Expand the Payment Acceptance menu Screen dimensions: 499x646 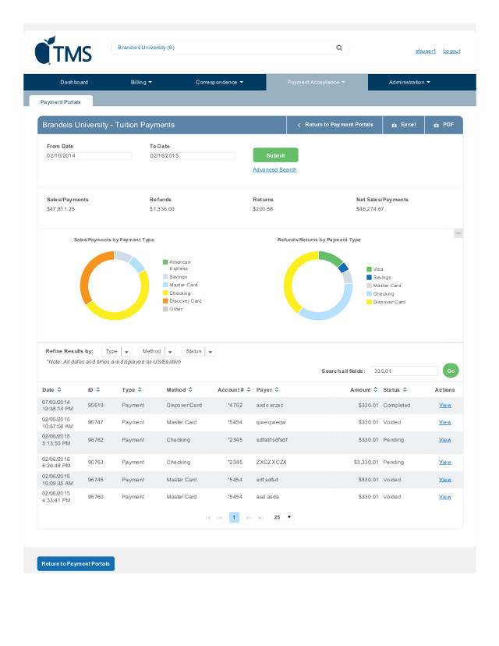(317, 83)
